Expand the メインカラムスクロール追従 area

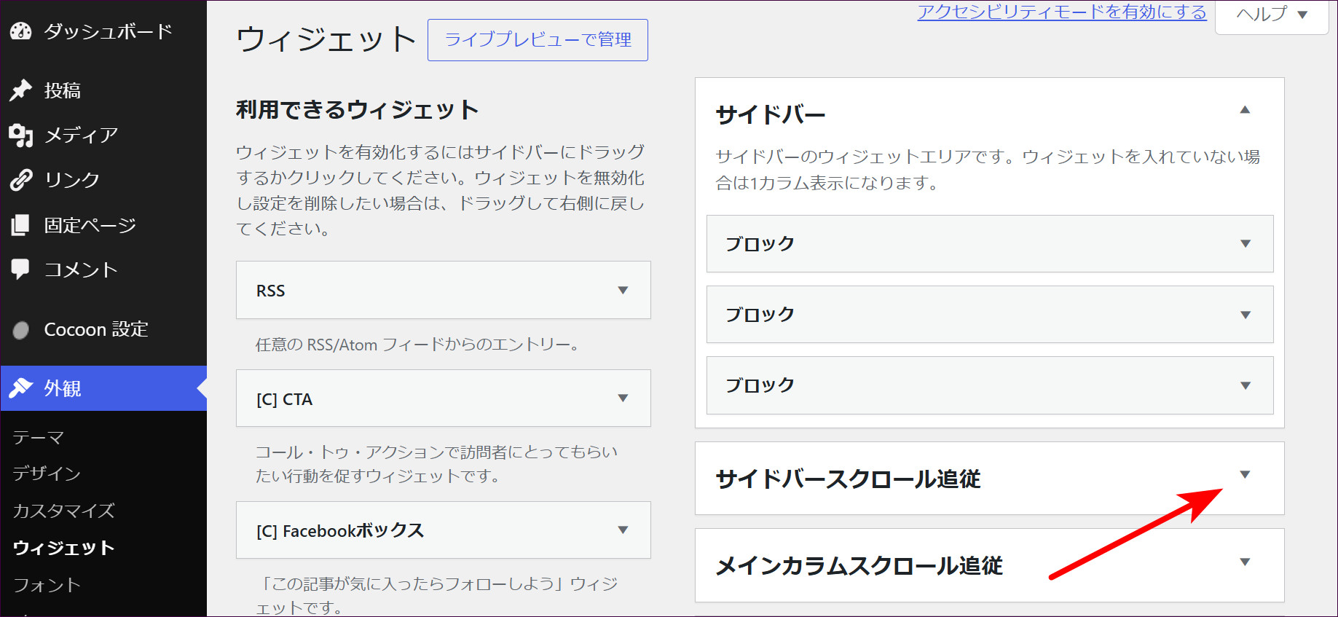(x=1245, y=562)
